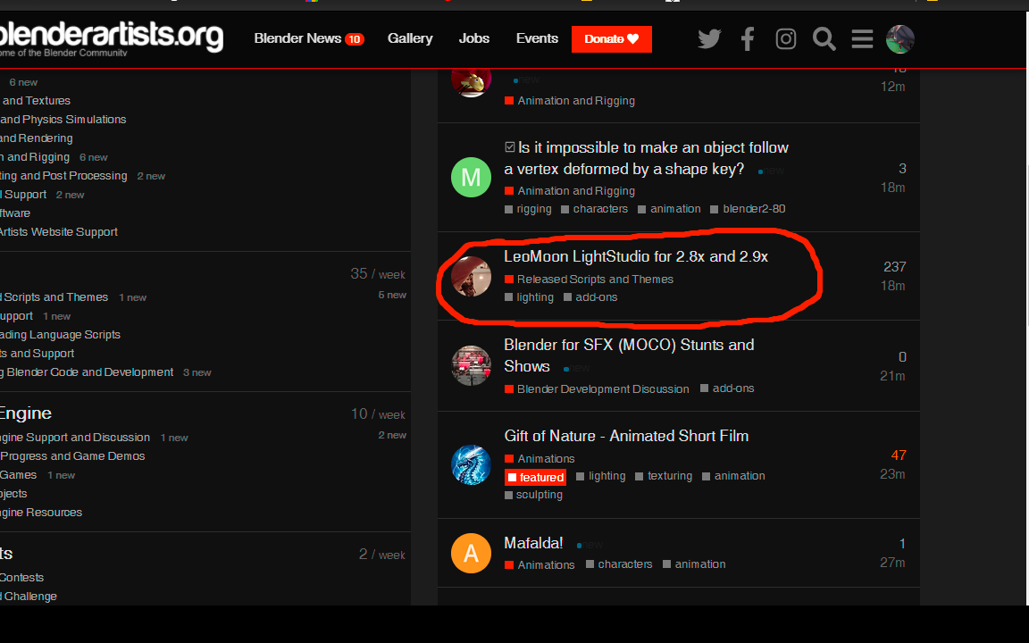Click the red bird avatar at top
This screenshot has width=1029, height=643.
tap(472, 81)
